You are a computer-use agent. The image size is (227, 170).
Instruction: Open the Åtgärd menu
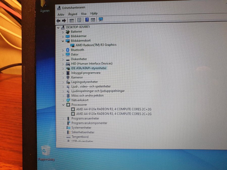coord(73,14)
